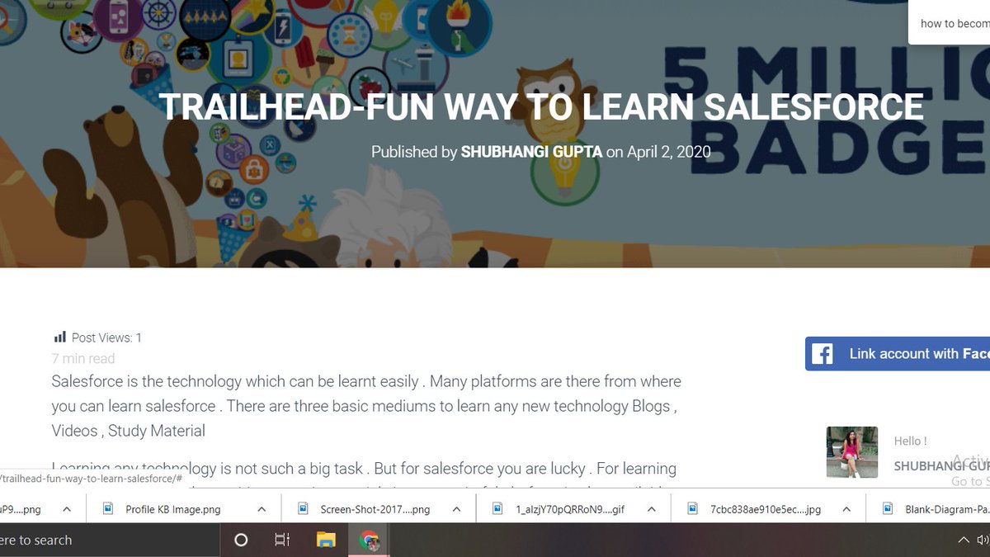Click the article title TRAILHEAD-FUN WAY TO LEARN SALESFORCE
This screenshot has width=990, height=557.
coord(541,107)
